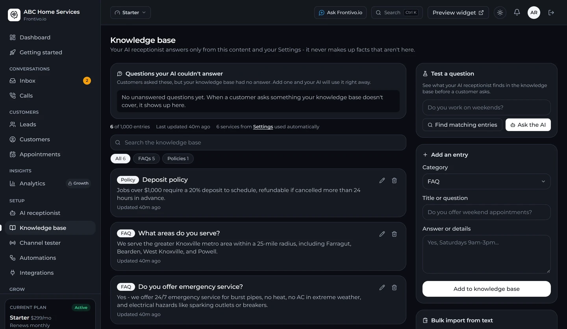Open the Starter plan dropdown
Viewport: 567px width, 329px height.
(x=130, y=13)
